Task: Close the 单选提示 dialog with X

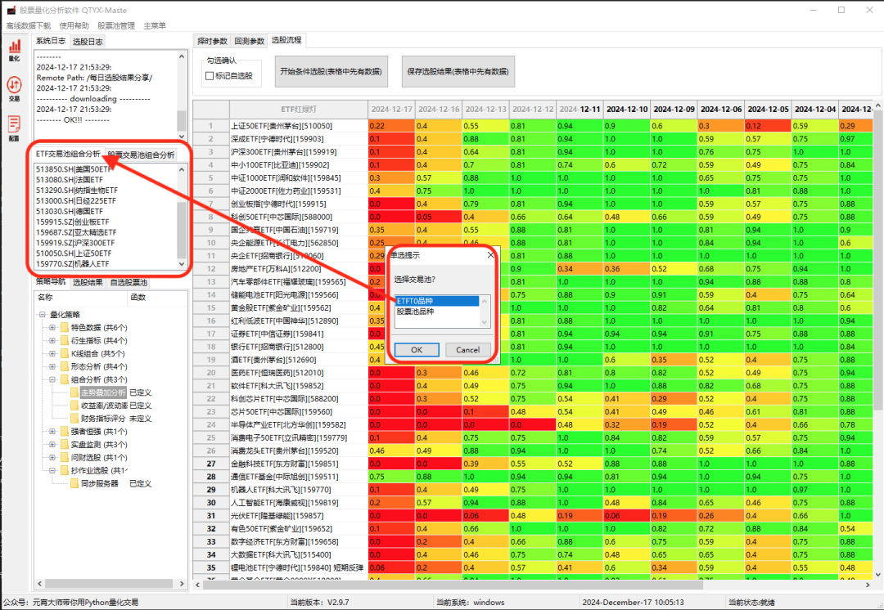Action: tap(490, 255)
